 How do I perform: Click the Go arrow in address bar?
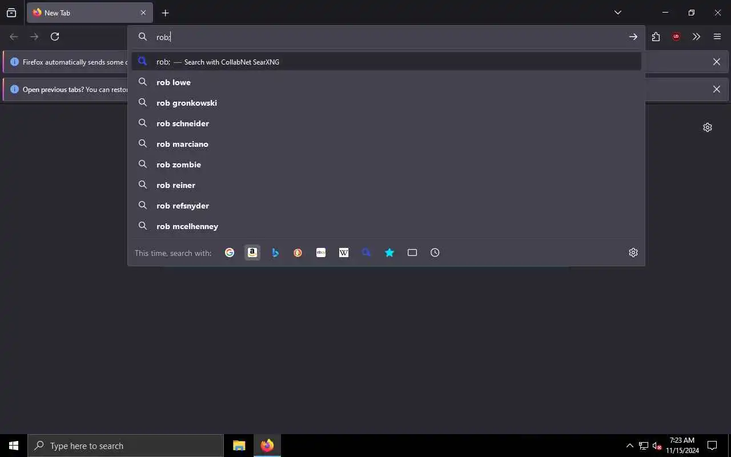(x=633, y=37)
